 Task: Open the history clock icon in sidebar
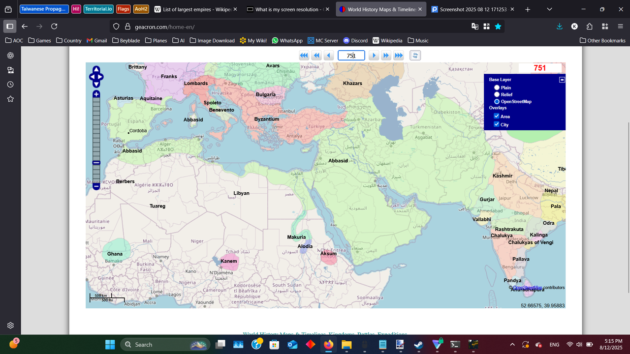(x=10, y=85)
